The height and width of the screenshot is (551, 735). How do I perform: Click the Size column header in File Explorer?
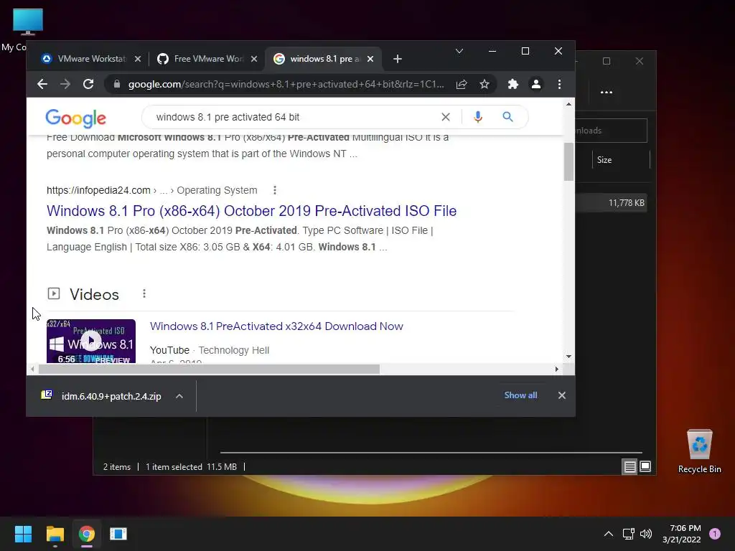(x=621, y=160)
